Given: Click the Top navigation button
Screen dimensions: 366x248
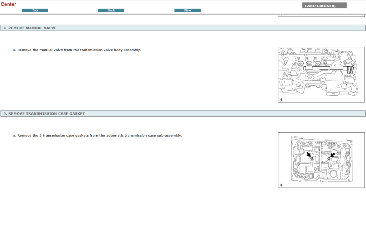Looking at the screenshot, I should point(35,10).
